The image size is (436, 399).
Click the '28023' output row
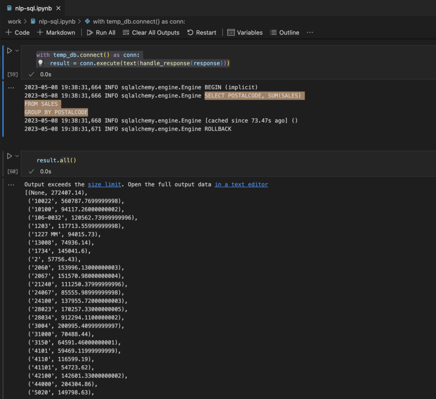coord(78,309)
